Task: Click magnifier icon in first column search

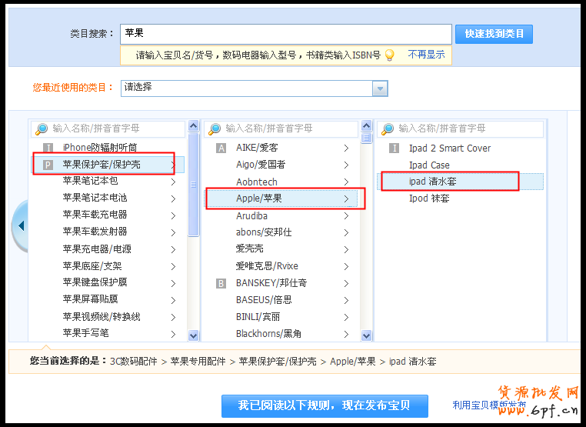Action: [42, 128]
